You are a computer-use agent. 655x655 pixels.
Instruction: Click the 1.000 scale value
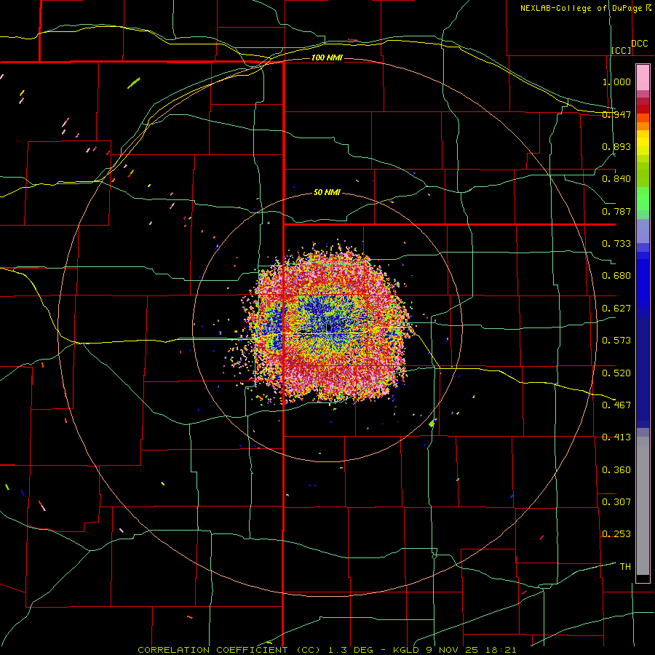tap(616, 82)
